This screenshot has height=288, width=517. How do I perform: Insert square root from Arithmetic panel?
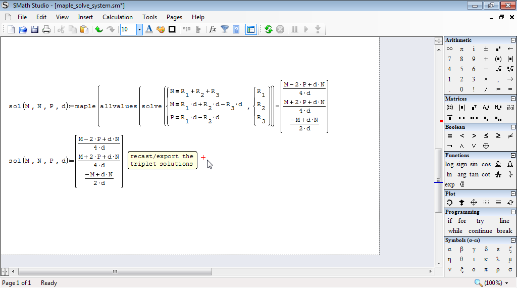498,69
